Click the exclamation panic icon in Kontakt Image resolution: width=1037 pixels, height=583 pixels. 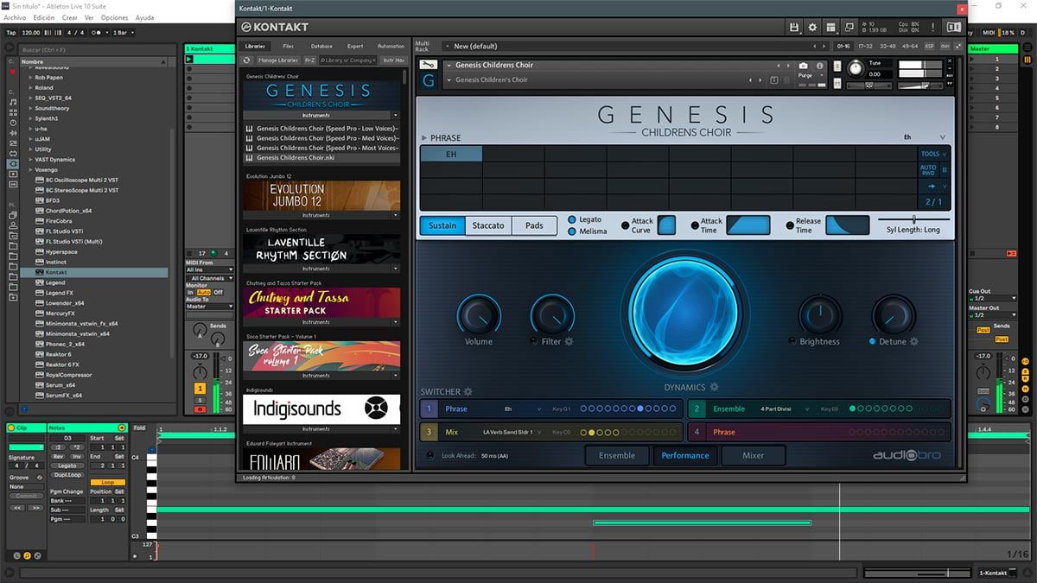pos(932,28)
